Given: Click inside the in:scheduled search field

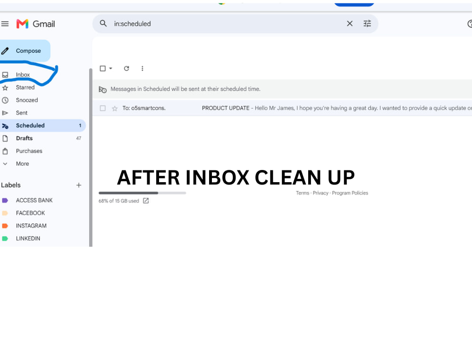Looking at the screenshot, I should coord(228,24).
